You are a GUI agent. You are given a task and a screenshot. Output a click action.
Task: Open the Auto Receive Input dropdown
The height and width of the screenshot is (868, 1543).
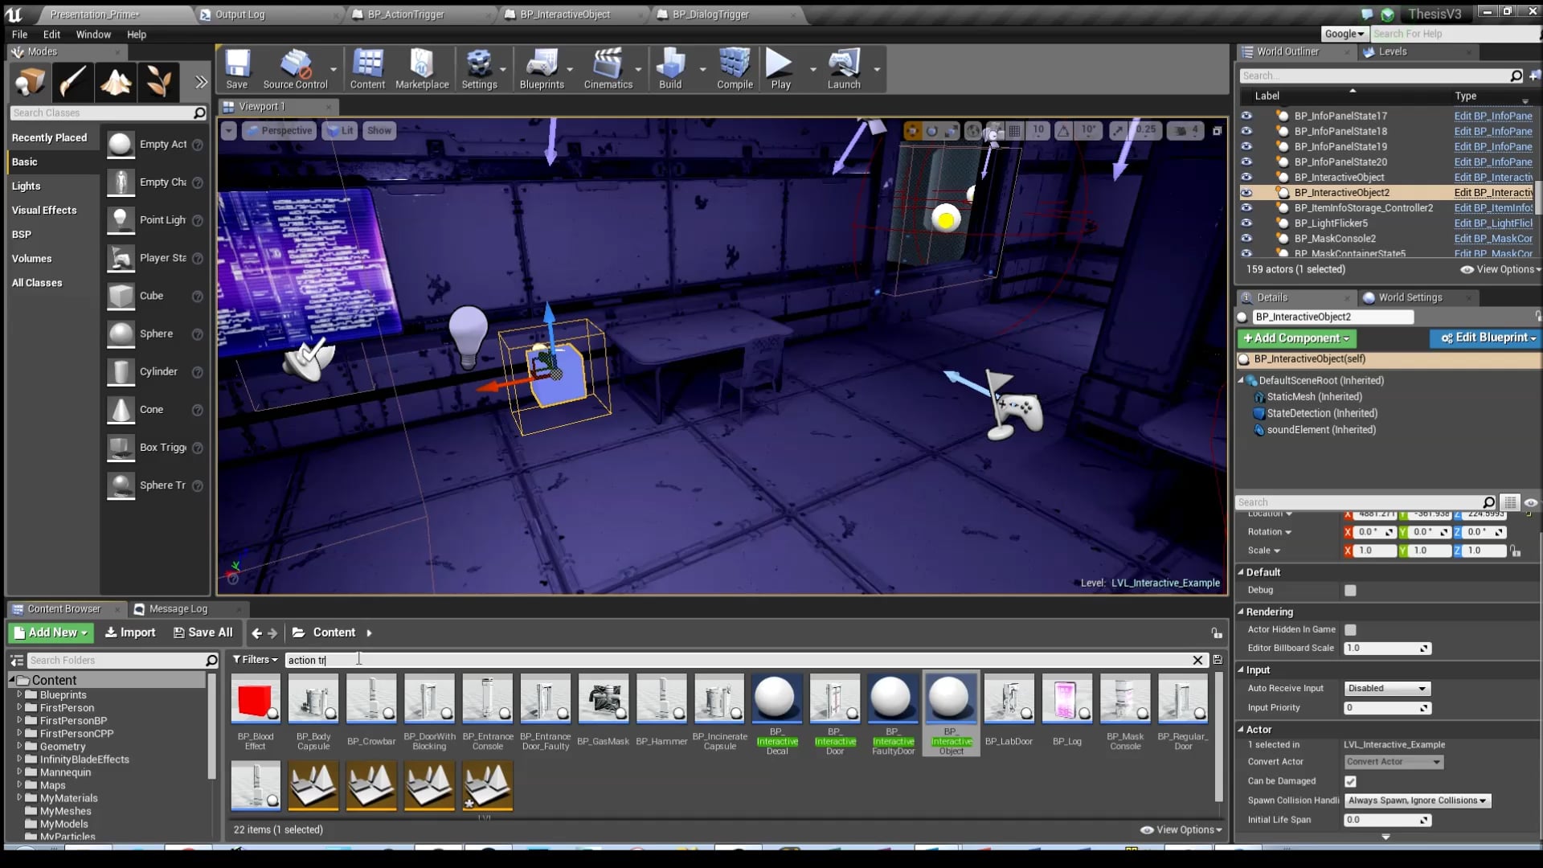click(x=1386, y=688)
